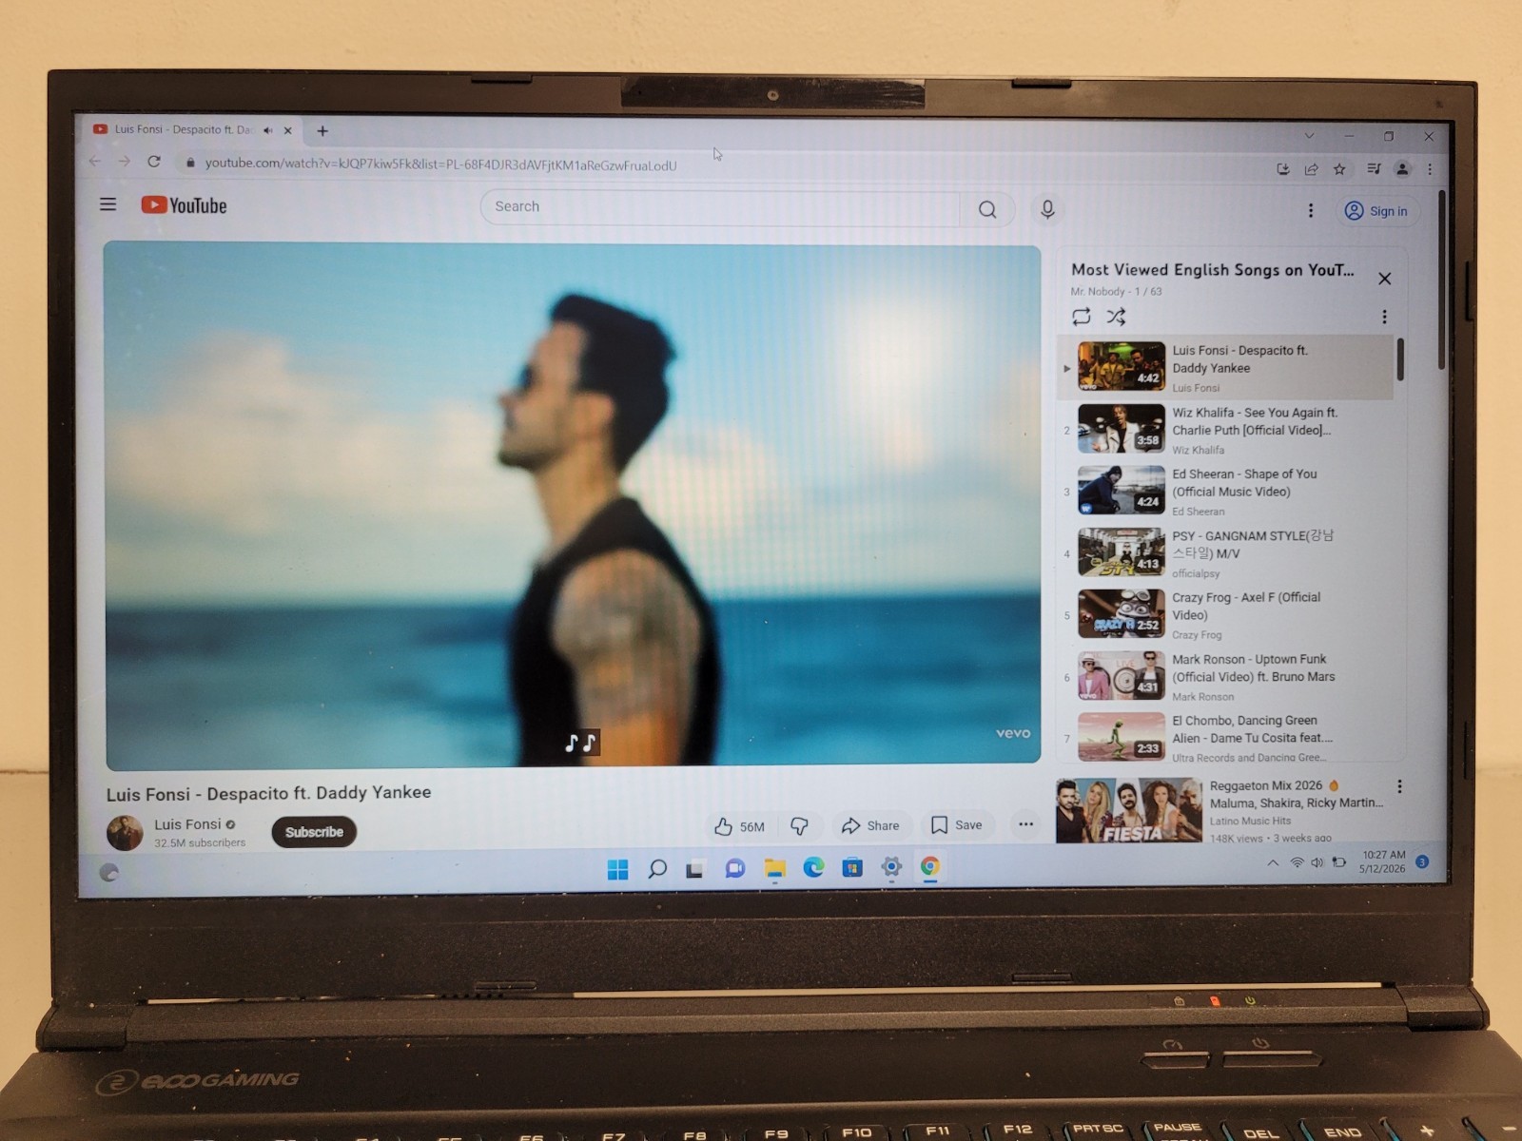Close the Most Viewed English Songs playlist panel
Image resolution: width=1522 pixels, height=1141 pixels.
point(1385,279)
